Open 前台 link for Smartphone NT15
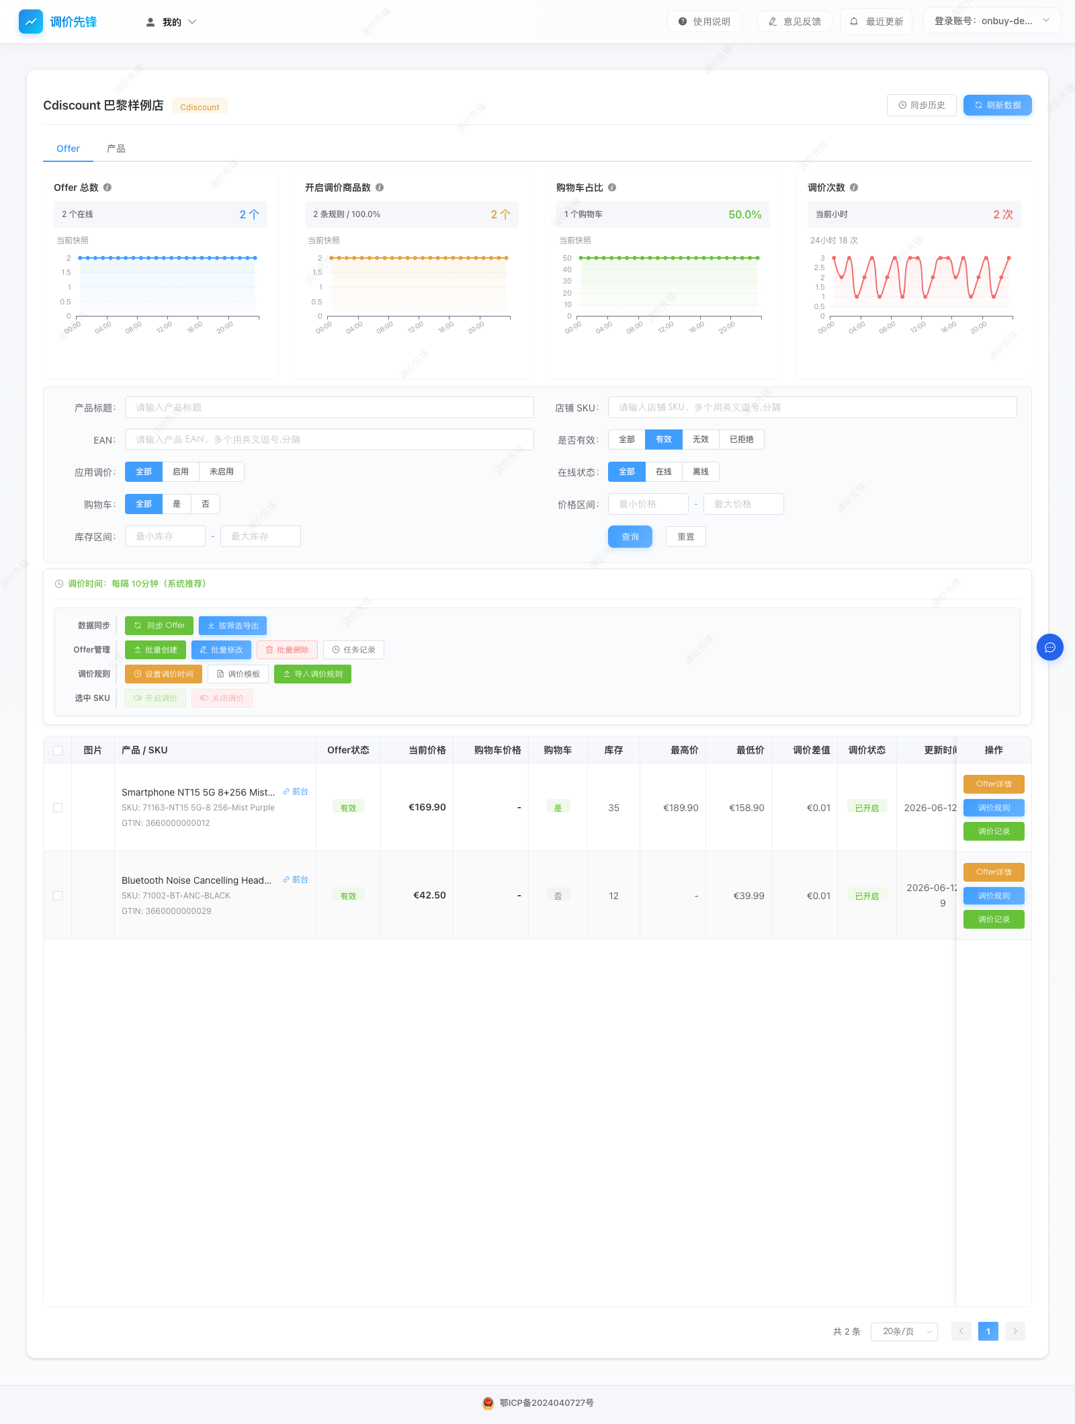Image resolution: width=1075 pixels, height=1424 pixels. point(296,792)
